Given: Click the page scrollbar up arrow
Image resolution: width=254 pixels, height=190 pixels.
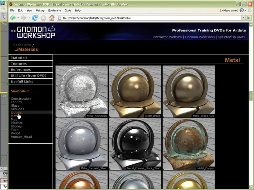Looking at the screenshot, I should (x=251, y=25).
